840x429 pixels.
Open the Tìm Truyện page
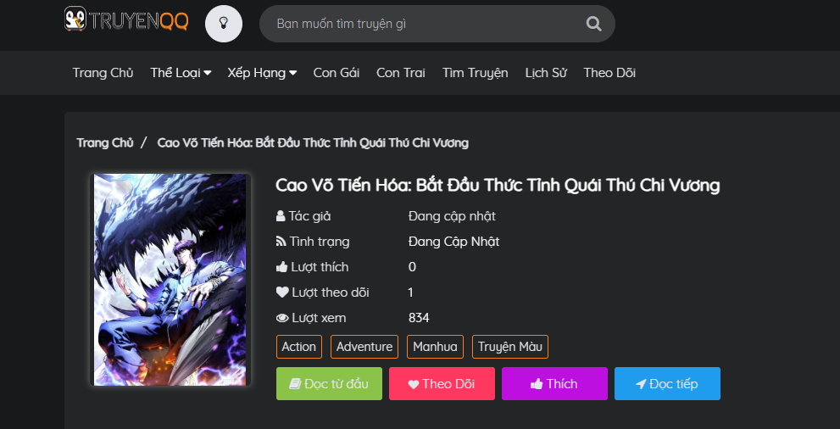[x=475, y=73]
